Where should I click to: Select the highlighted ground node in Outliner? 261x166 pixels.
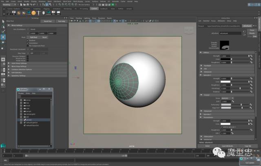point(33,120)
